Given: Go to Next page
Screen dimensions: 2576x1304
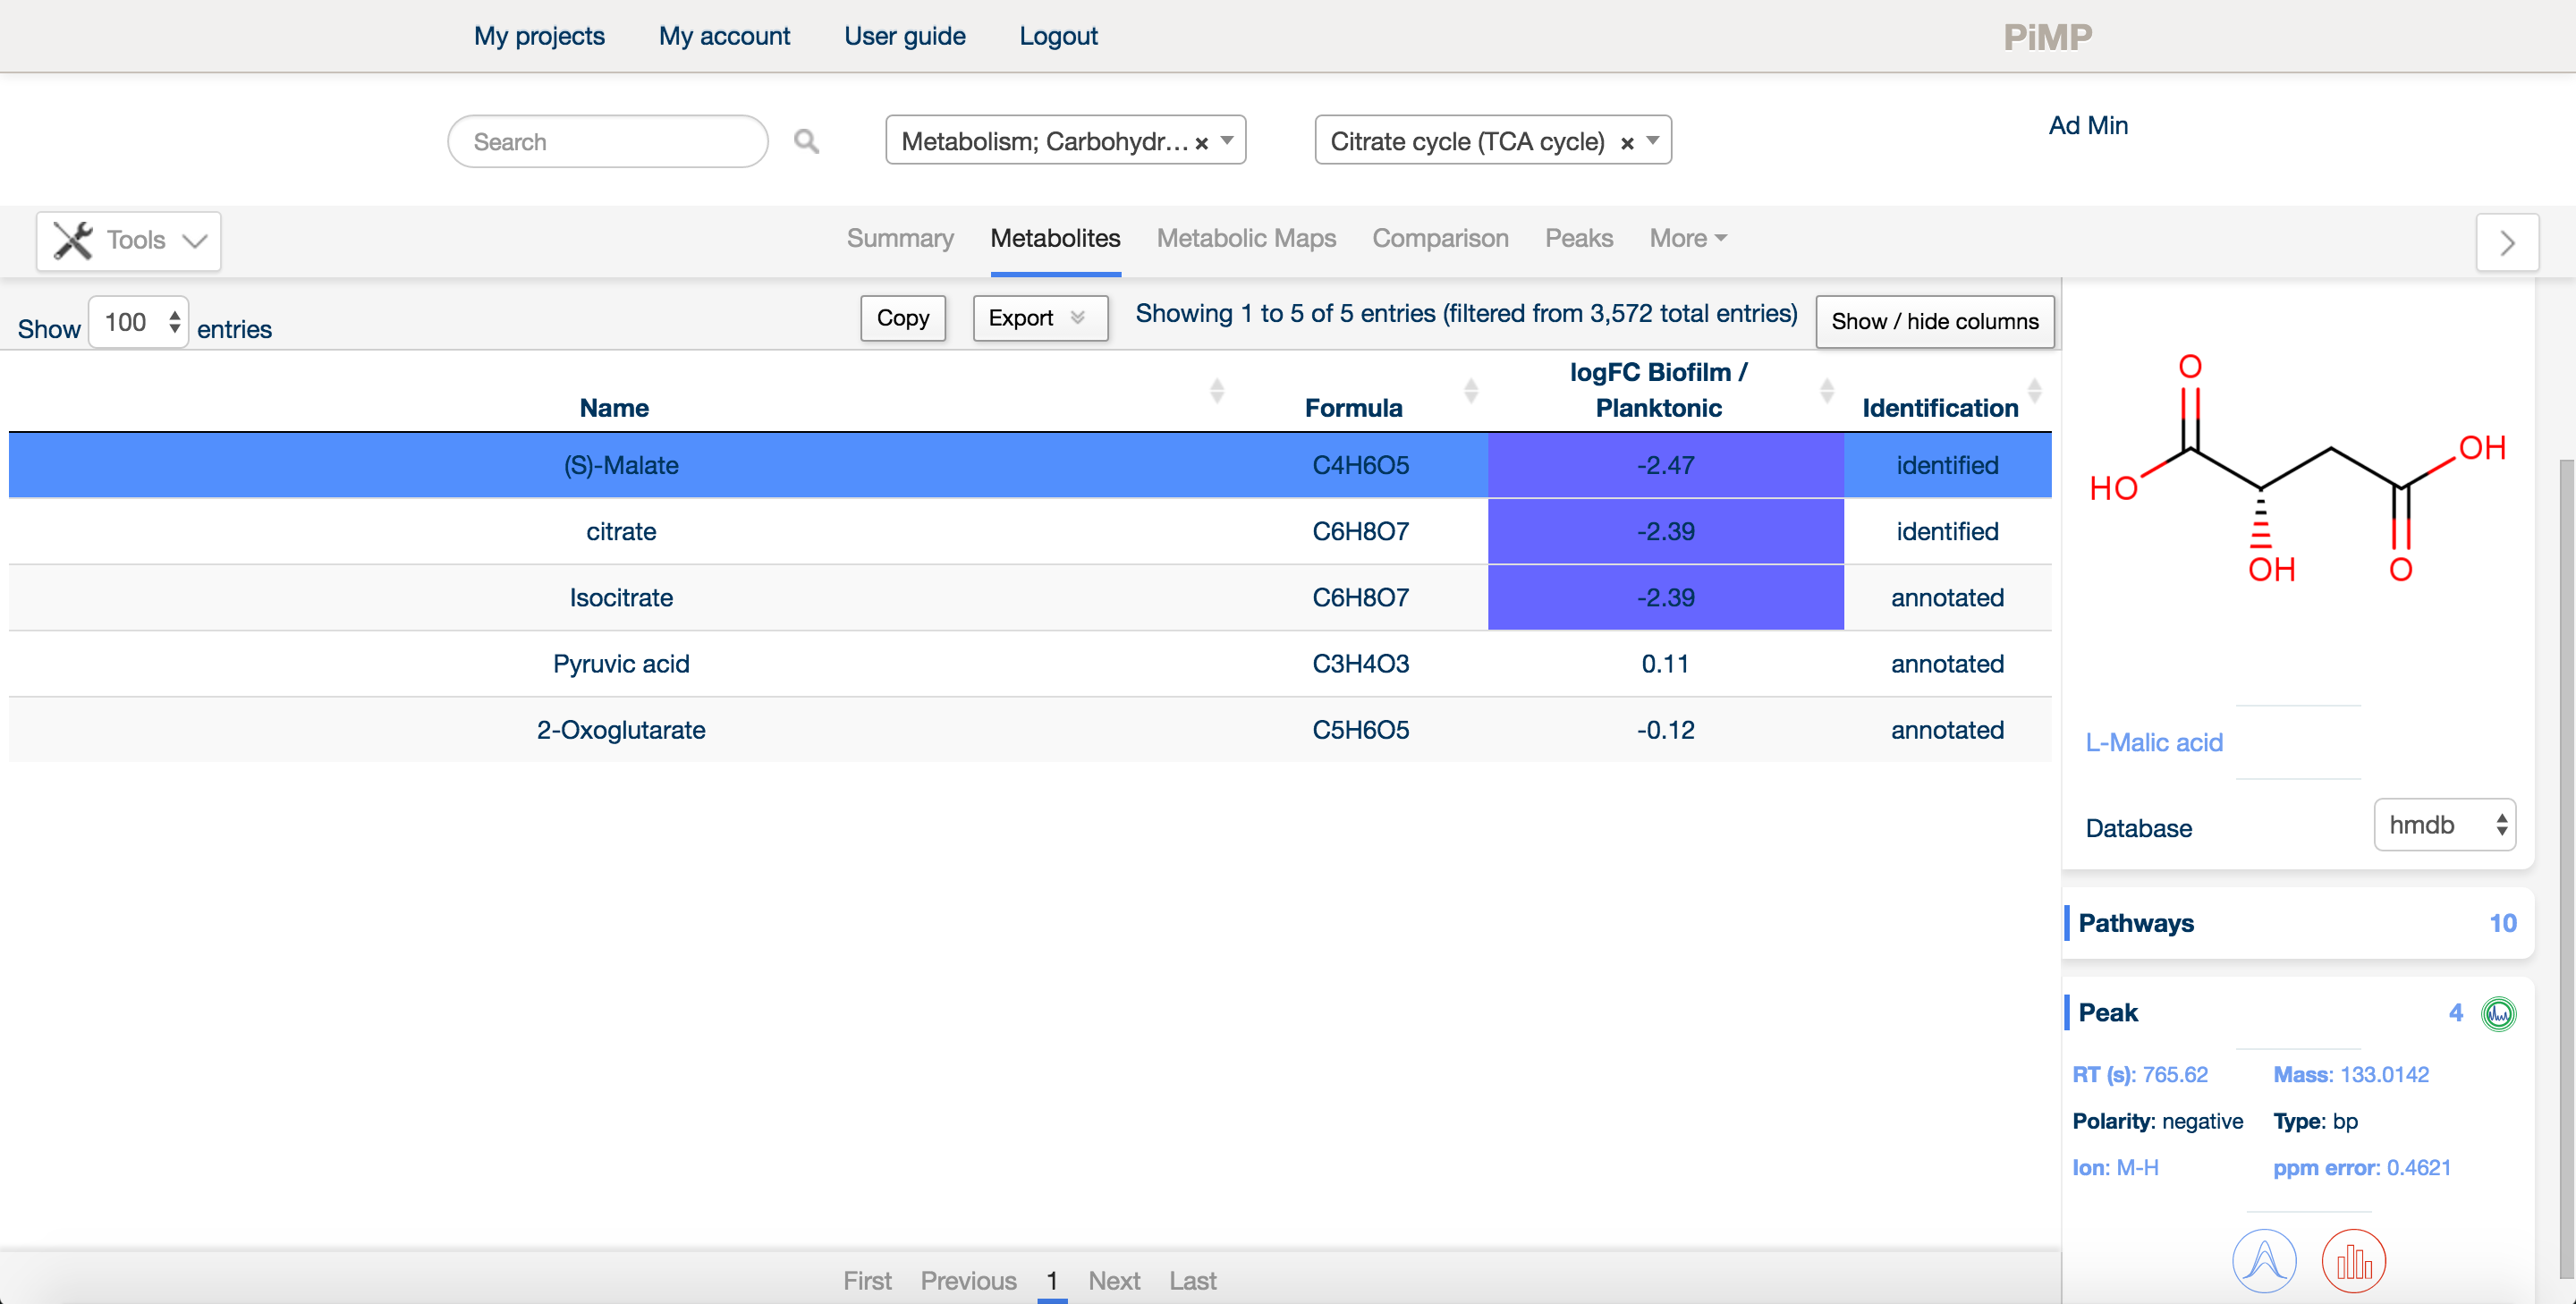Looking at the screenshot, I should point(1114,1280).
